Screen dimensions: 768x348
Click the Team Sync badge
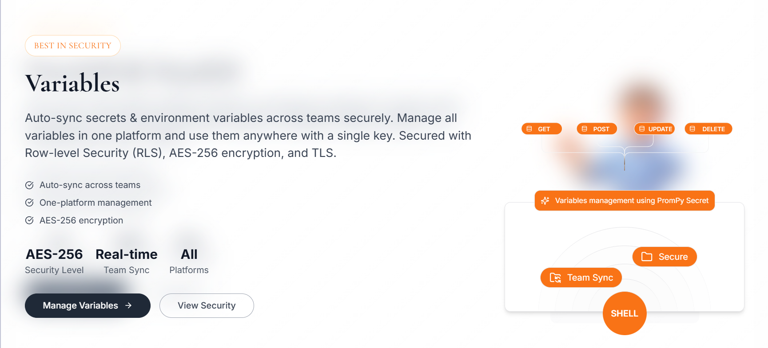pos(581,278)
